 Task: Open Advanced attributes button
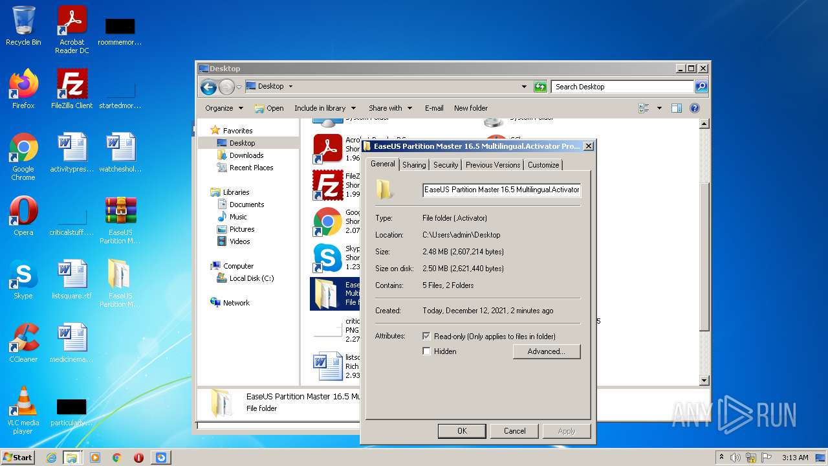point(547,351)
